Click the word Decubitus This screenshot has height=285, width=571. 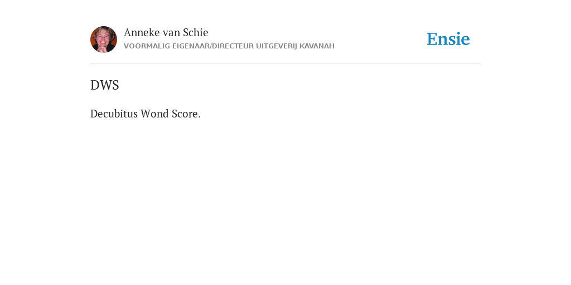tap(114, 114)
